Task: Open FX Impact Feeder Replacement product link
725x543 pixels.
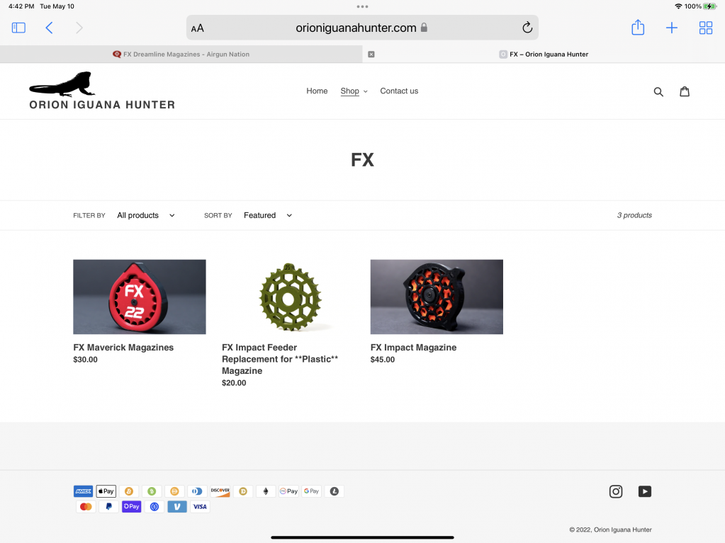Action: pyautogui.click(x=280, y=359)
